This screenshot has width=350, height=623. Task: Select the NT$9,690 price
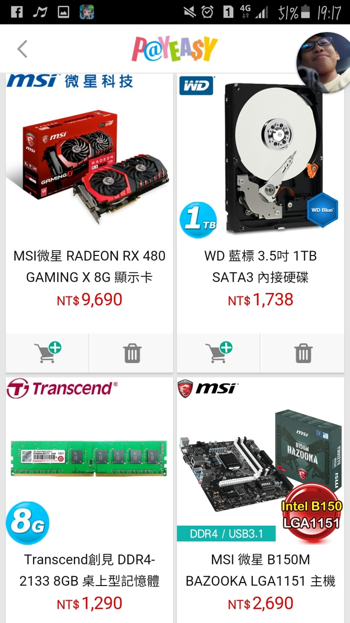(x=89, y=300)
